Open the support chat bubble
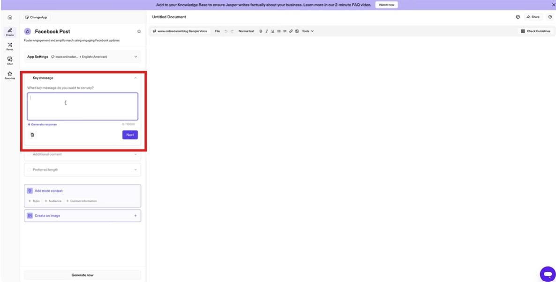 click(548, 274)
